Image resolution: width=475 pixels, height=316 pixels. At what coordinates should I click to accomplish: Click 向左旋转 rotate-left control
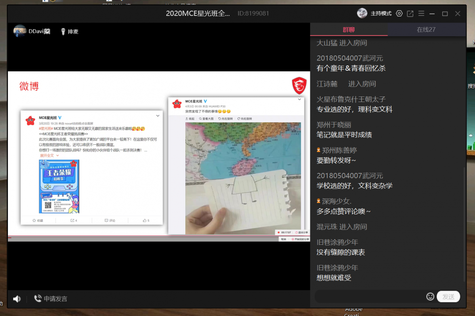tap(226, 119)
